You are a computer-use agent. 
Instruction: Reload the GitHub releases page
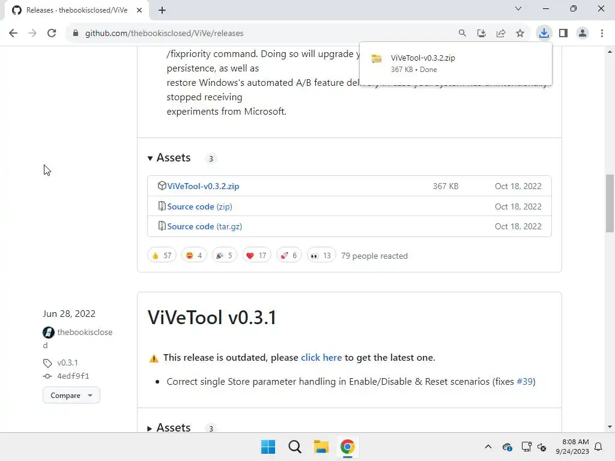[x=52, y=34]
